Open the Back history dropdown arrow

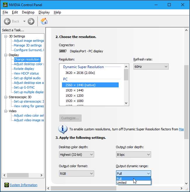click(24, 21)
